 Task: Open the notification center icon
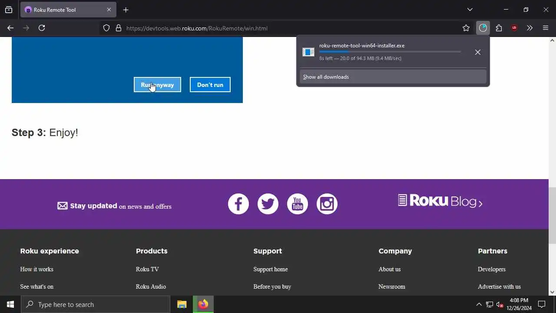[x=542, y=304]
